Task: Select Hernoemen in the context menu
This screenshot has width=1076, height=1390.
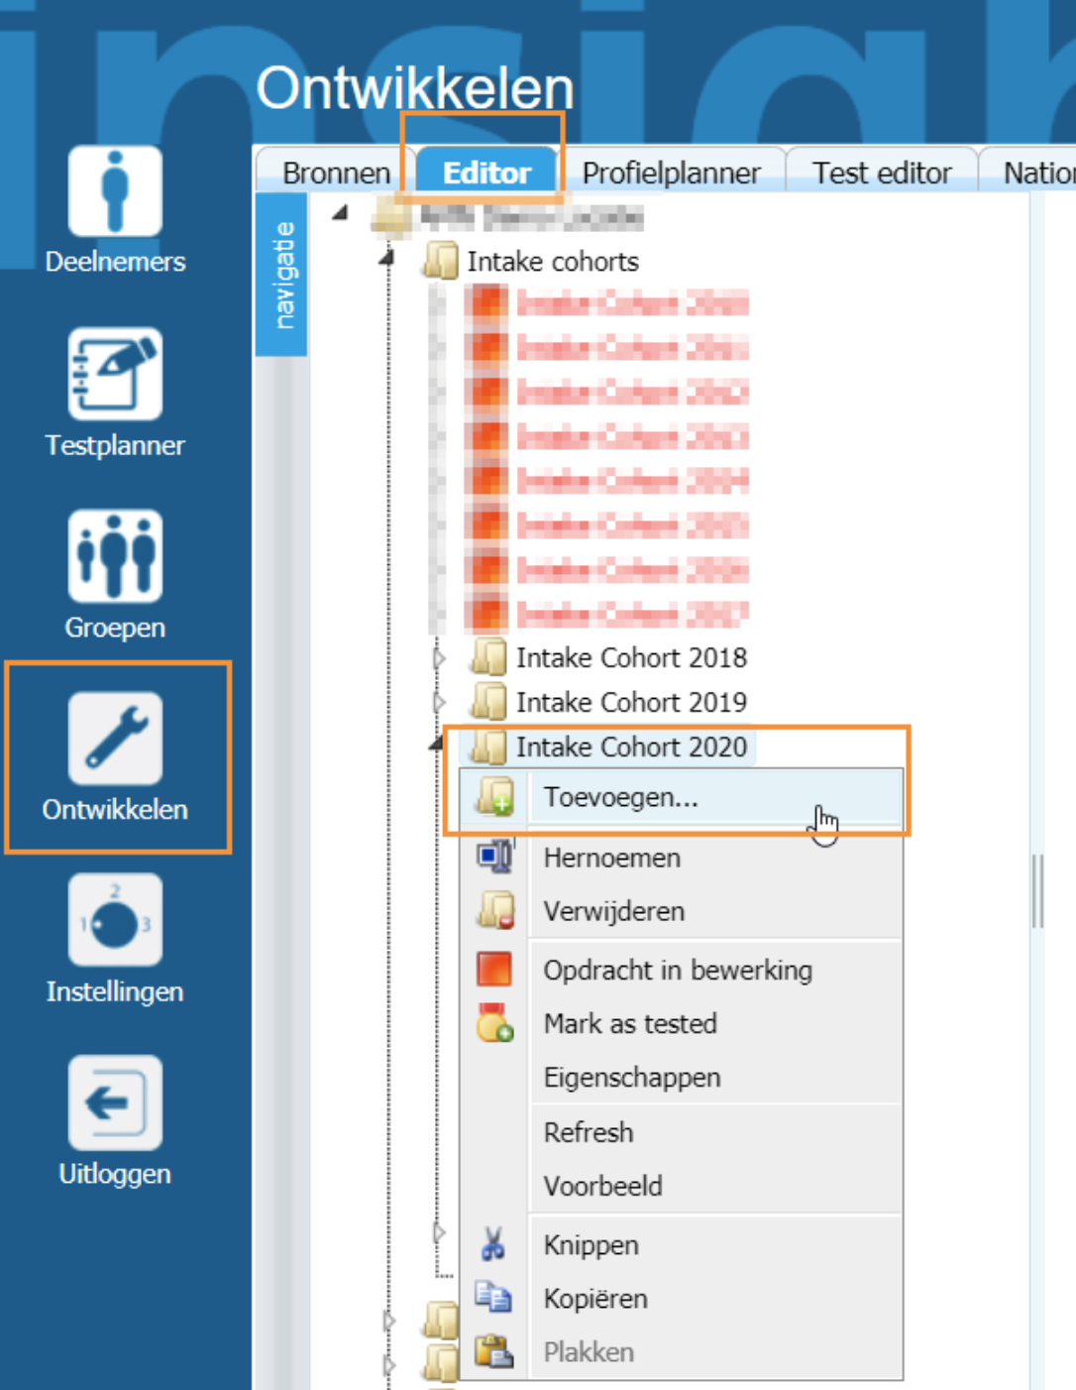Action: click(x=611, y=858)
